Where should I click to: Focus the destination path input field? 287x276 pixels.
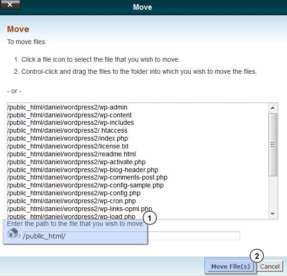131,236
